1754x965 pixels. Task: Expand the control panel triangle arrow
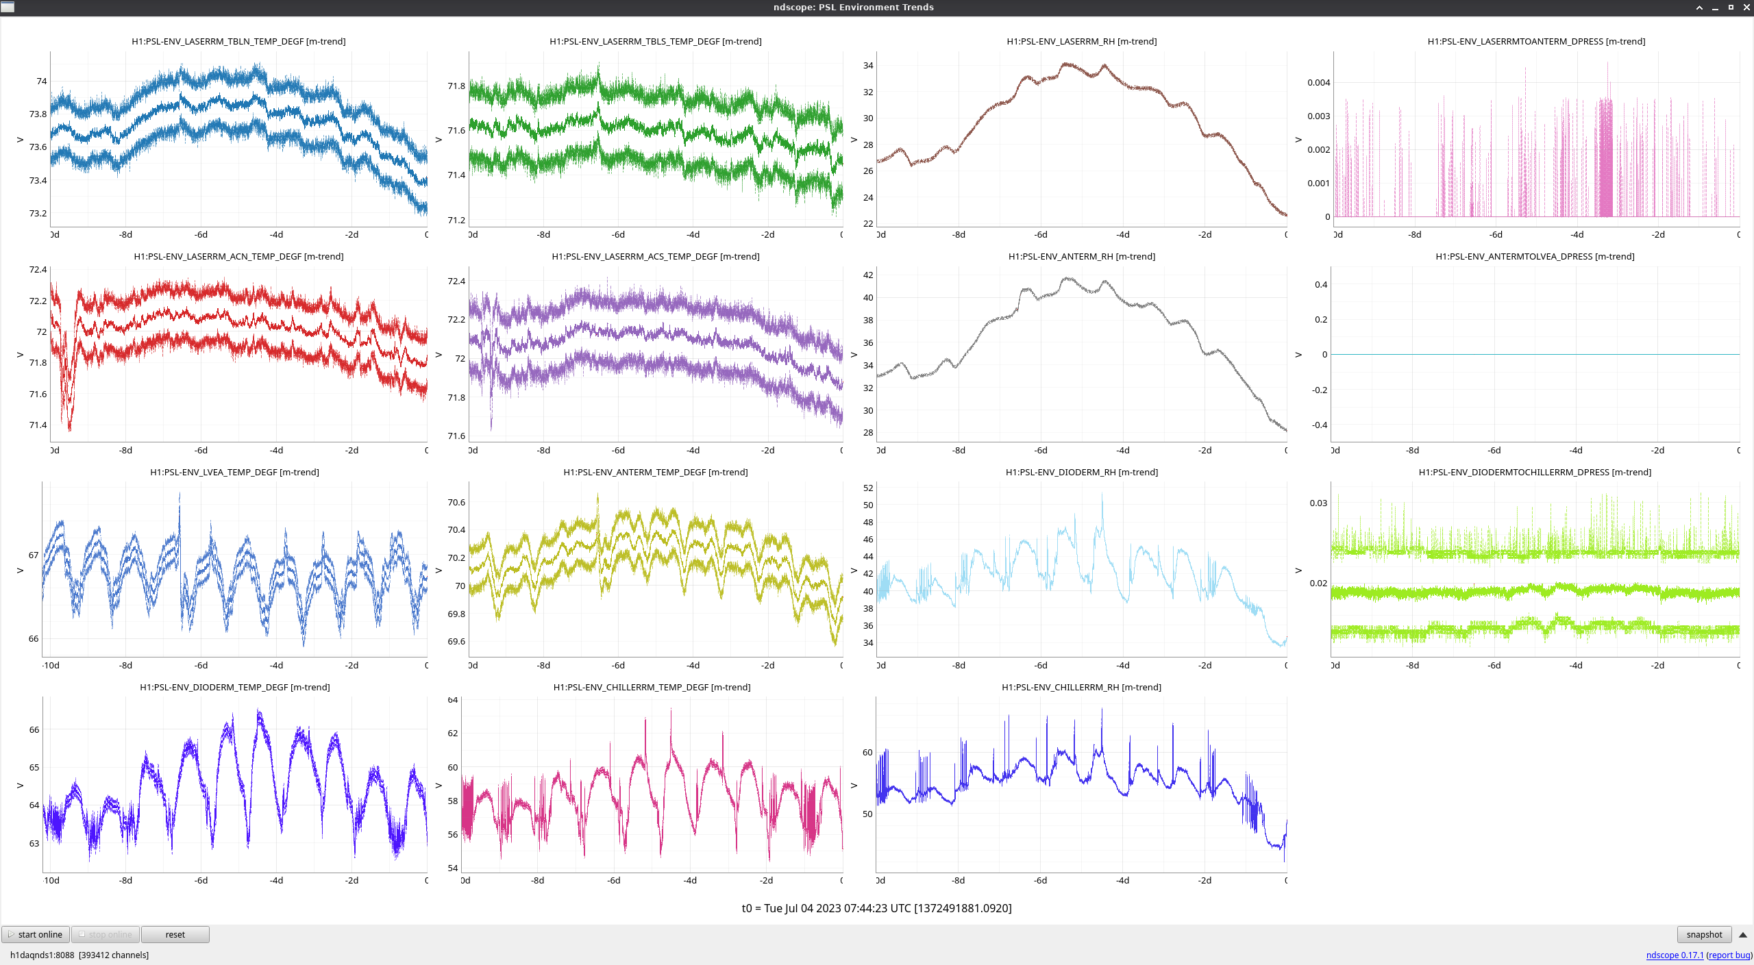click(x=1743, y=934)
